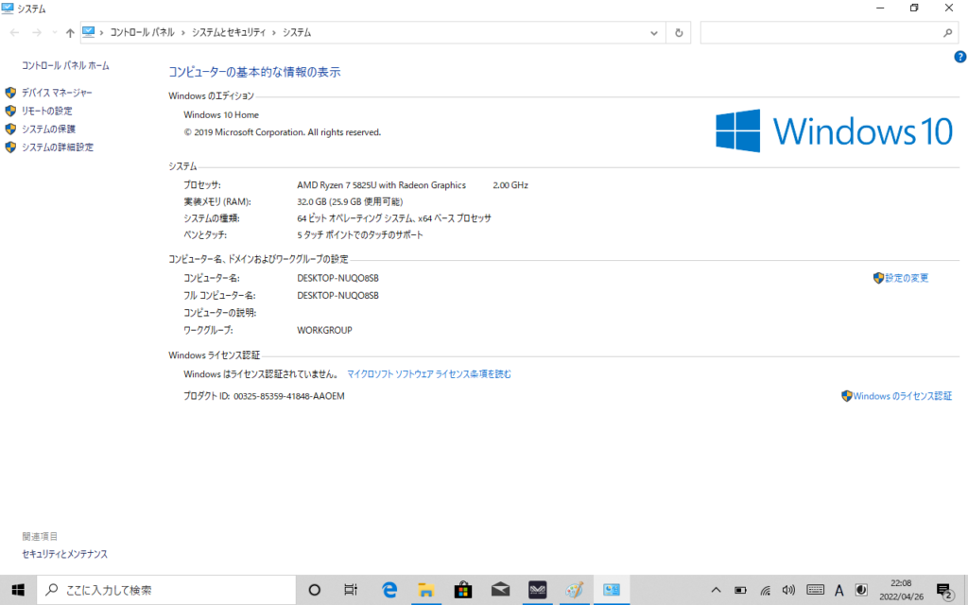968x605 pixels.
Task: Show hidden tray icons with the chevron
Action: coord(717,590)
